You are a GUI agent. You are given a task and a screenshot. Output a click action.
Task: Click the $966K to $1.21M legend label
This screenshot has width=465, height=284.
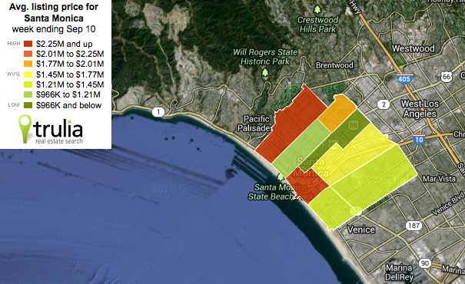pyautogui.click(x=68, y=94)
